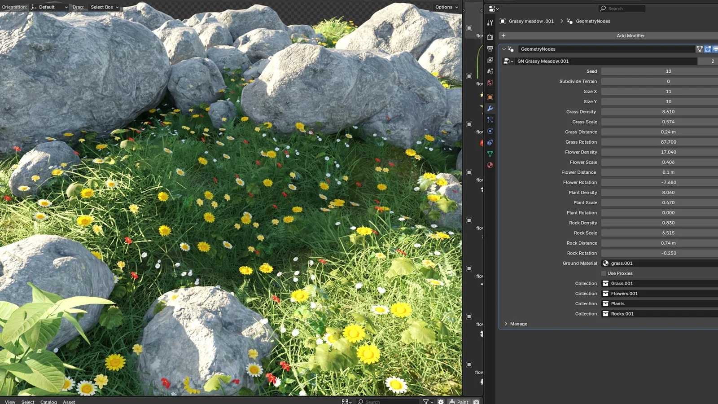Open the Output Properties printer icon
718x404 pixels.
pyautogui.click(x=490, y=48)
